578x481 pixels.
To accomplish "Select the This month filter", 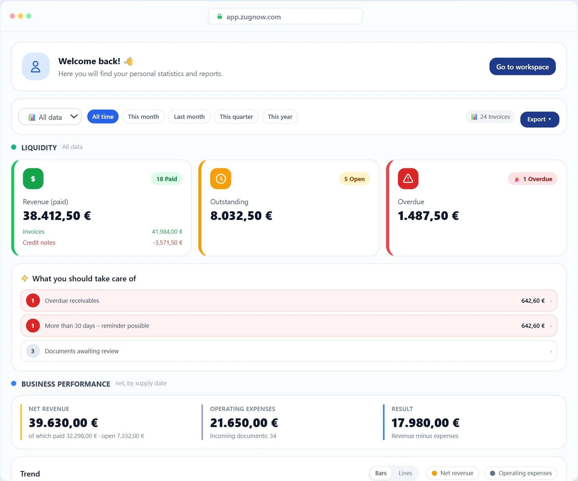I will 143,117.
